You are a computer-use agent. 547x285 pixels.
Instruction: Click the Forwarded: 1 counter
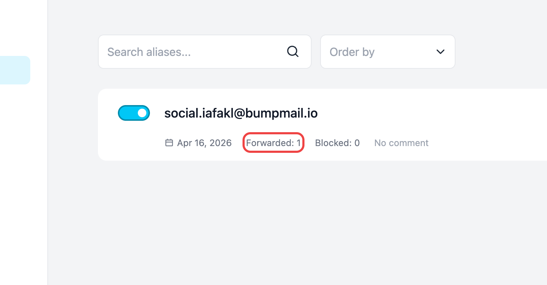click(x=273, y=143)
